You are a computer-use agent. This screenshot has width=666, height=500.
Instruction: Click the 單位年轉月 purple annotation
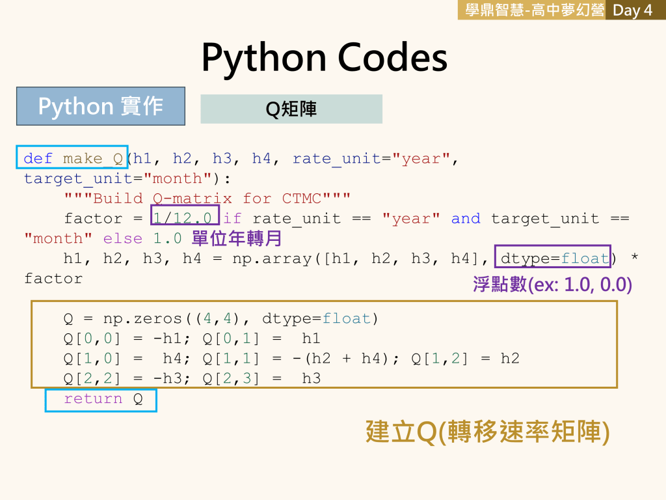(x=237, y=238)
